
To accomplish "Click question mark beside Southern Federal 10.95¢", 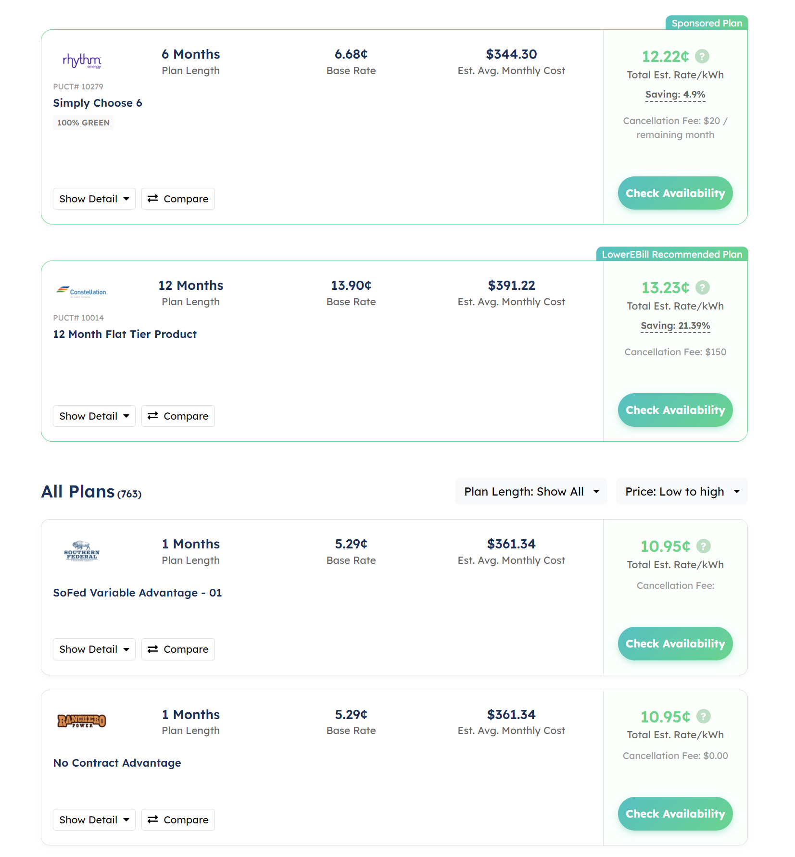I will 704,546.
